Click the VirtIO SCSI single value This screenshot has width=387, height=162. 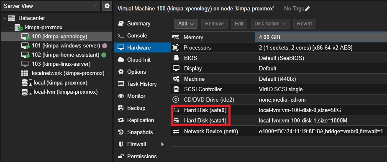tap(281, 89)
